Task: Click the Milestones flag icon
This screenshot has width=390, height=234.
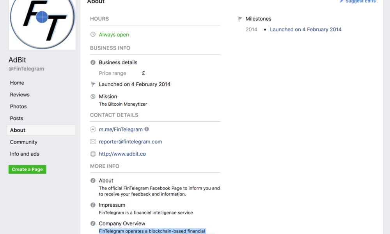Action: [240, 19]
